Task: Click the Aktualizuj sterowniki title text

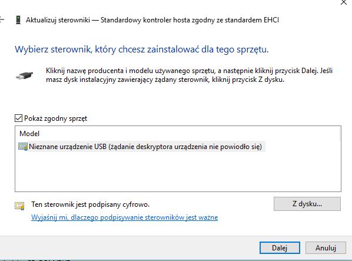Action: pos(58,20)
